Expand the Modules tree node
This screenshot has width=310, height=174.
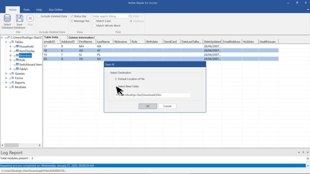[x=6, y=87]
